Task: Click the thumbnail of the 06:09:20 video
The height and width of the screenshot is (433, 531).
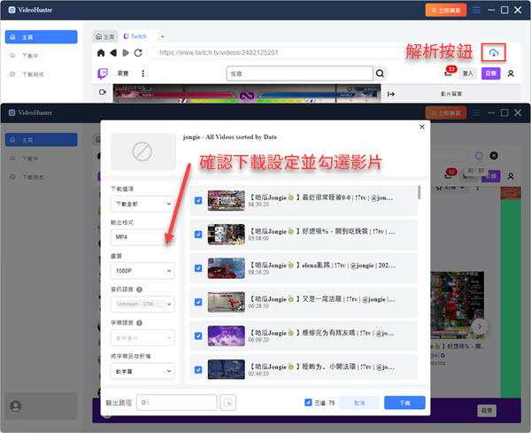Action: click(227, 336)
